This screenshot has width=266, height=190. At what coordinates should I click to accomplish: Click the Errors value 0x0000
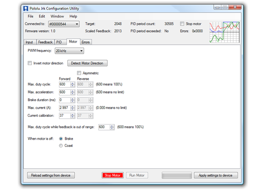pyautogui.click(x=198, y=31)
